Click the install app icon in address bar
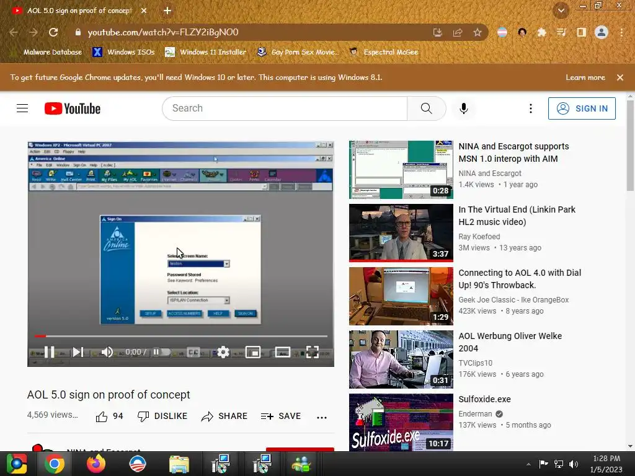Image resolution: width=635 pixels, height=476 pixels. [438, 32]
